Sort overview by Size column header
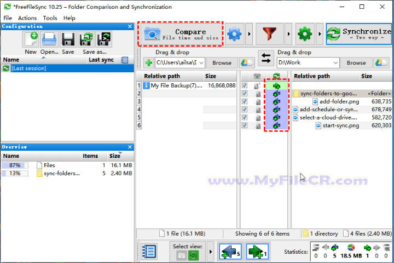 pos(120,156)
